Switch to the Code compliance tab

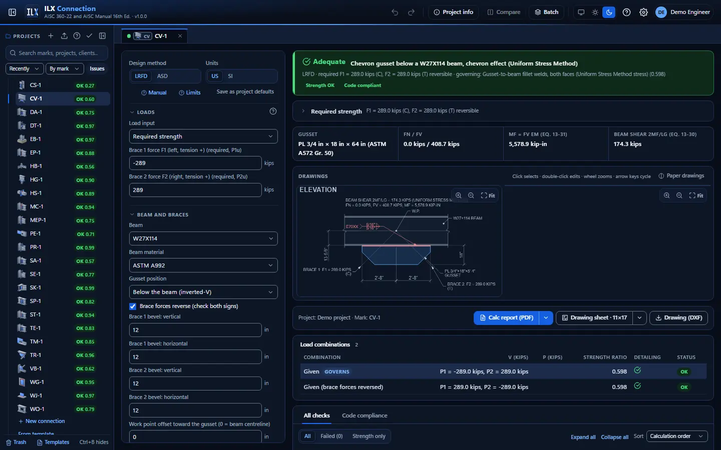[365, 415]
